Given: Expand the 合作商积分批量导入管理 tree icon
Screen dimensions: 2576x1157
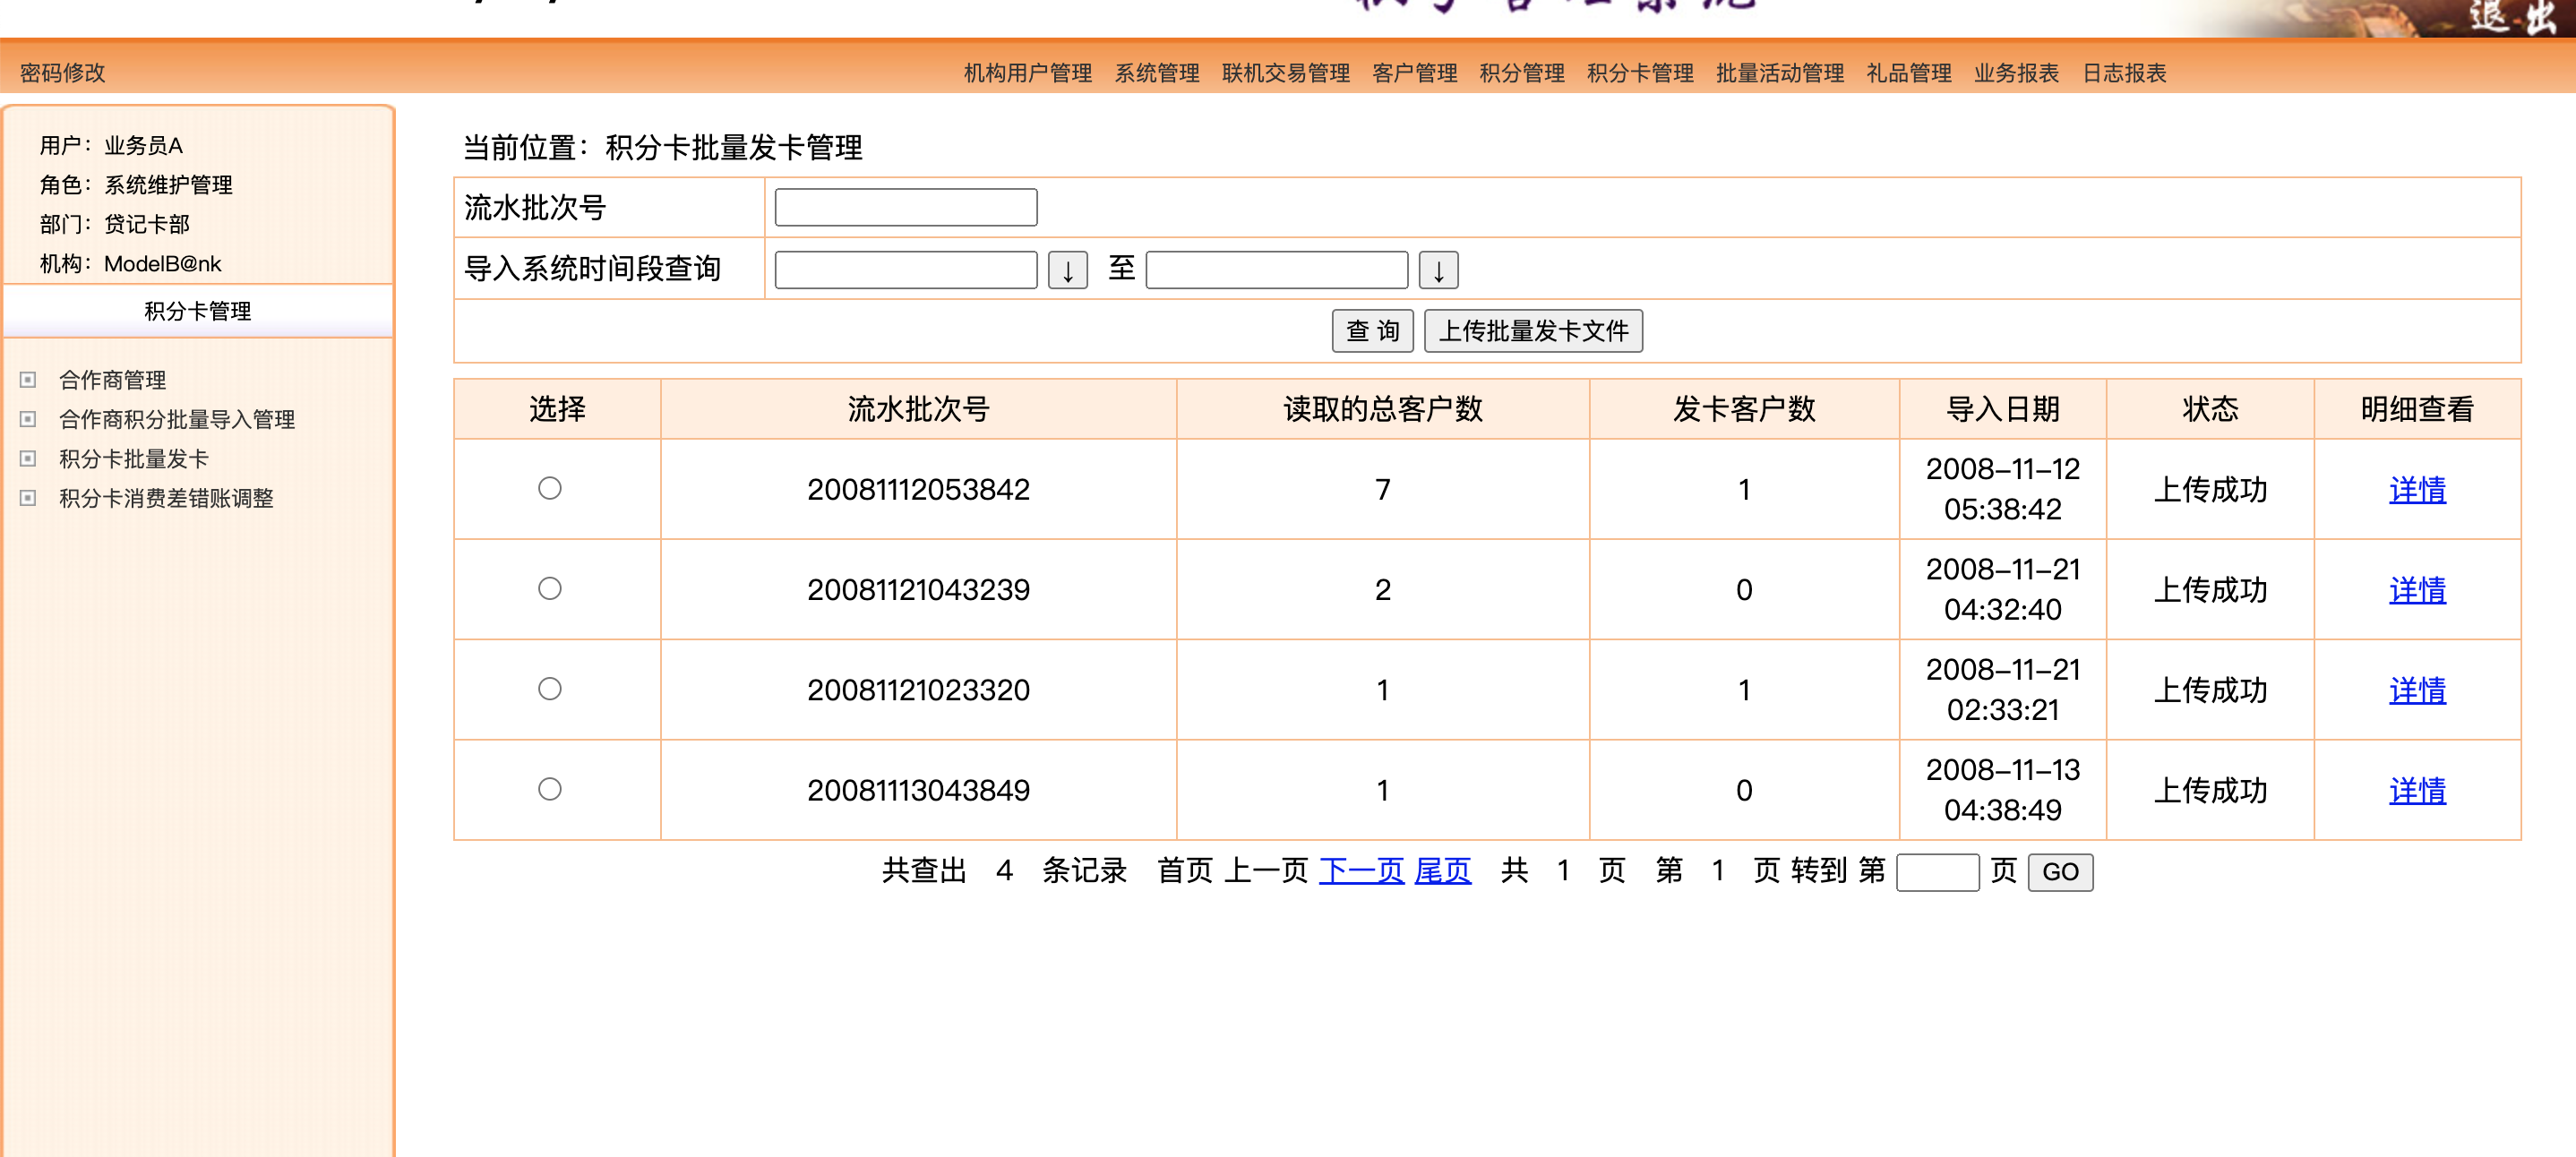Looking at the screenshot, I should pos(28,419).
